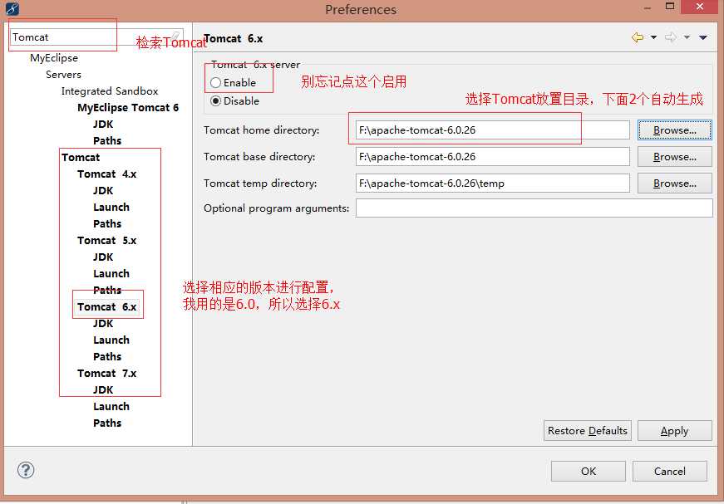
Task: Select JDK under Tomcat 6.x
Action: pos(103,323)
